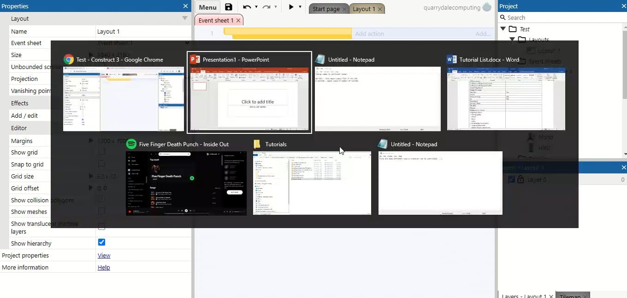Open the More information Help link

point(104,267)
